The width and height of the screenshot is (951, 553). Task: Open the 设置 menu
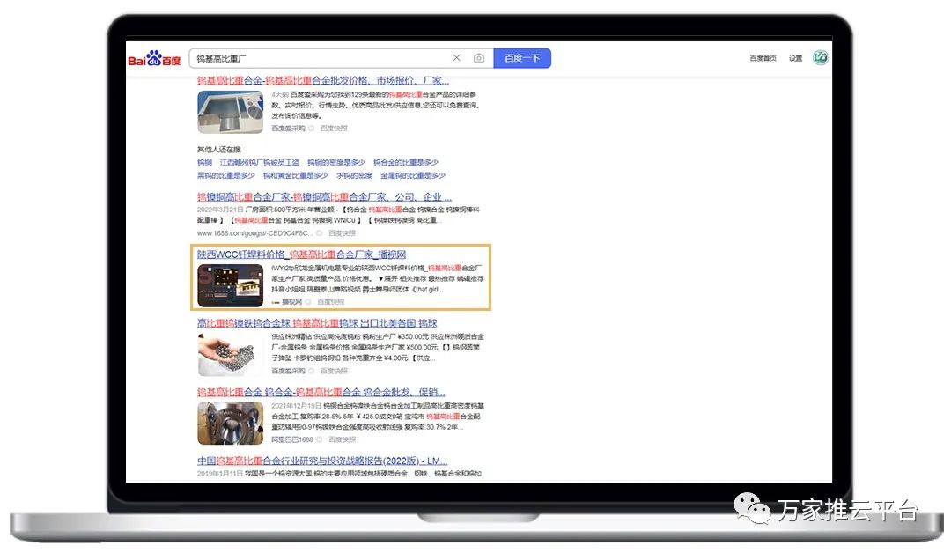795,58
